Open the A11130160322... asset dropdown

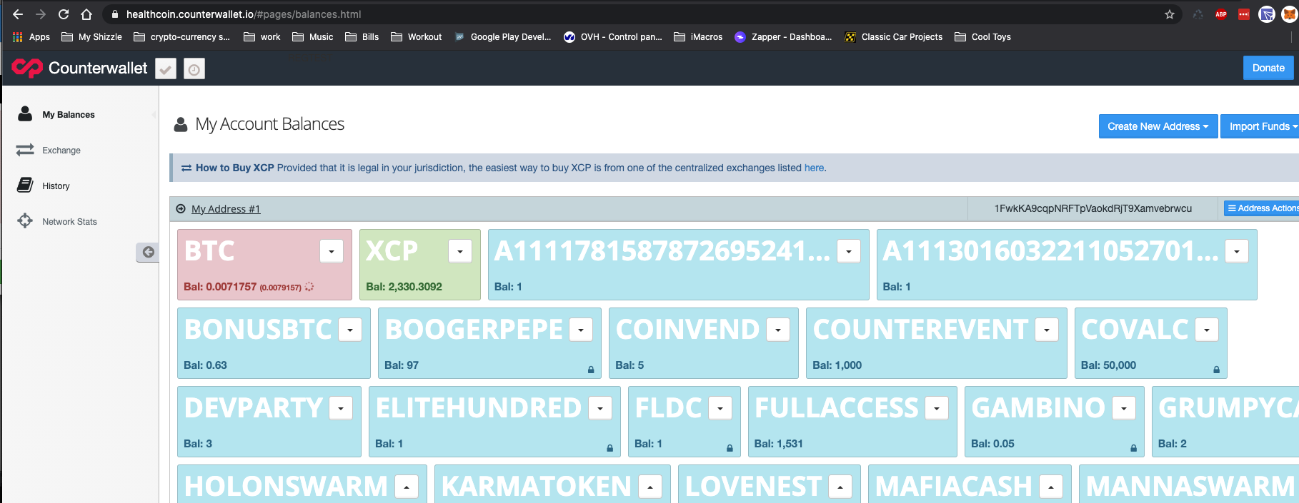[1237, 251]
